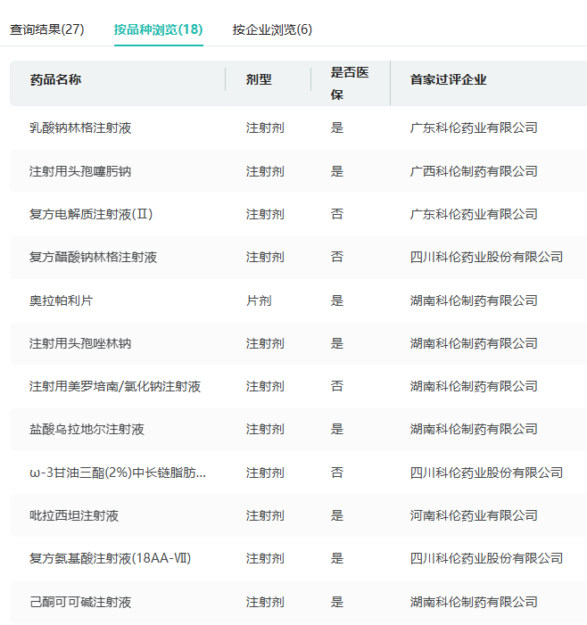587x625 pixels.
Task: Click 片剂 in the 奥拉帕利片 row
Action: point(259,300)
